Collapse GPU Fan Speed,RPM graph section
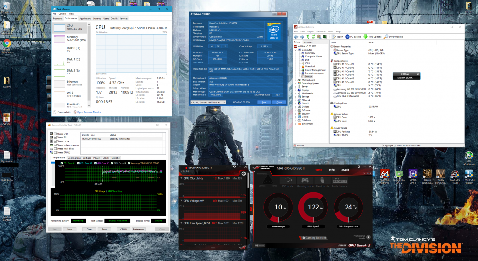The image size is (478, 261). (x=181, y=223)
